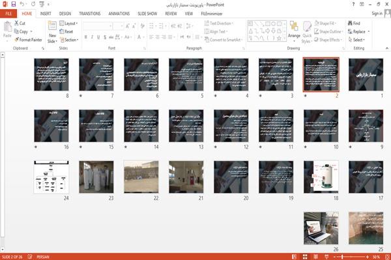Screen dimensions: 391x260
Task: Click zoom in plus button
Action: (x=368, y=257)
